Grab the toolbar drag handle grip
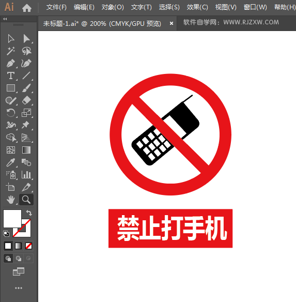 point(18,25)
